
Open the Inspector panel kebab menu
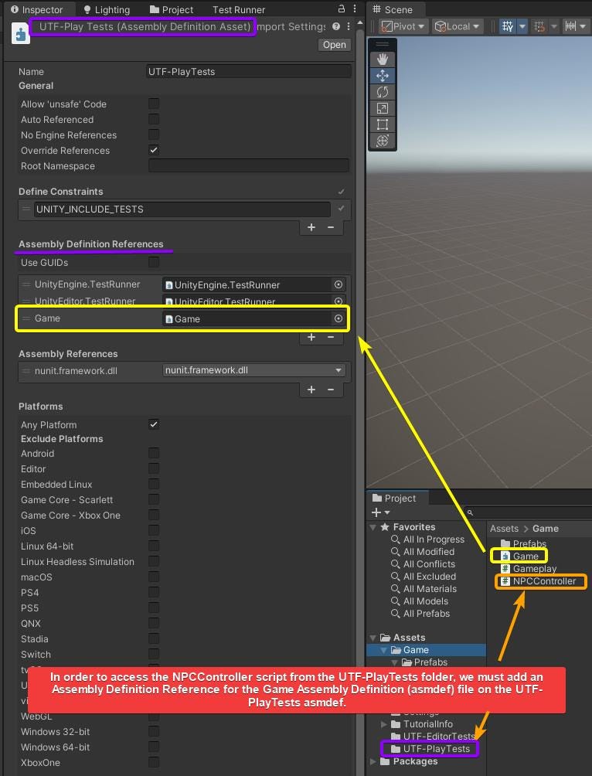point(355,9)
